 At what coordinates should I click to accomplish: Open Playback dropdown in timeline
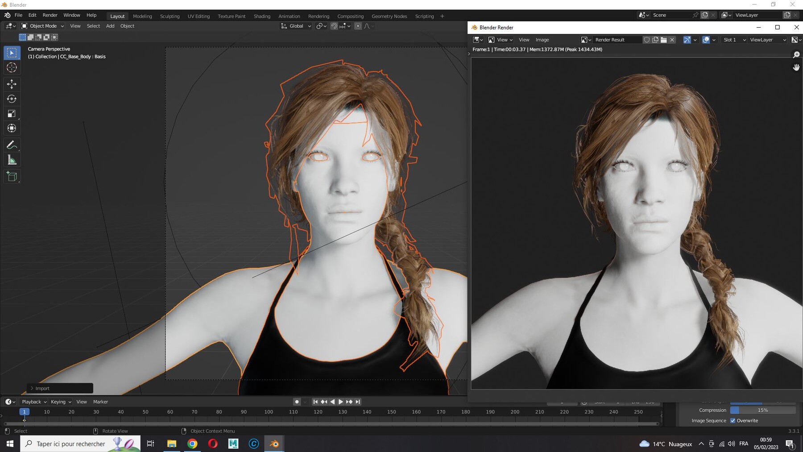coord(34,402)
